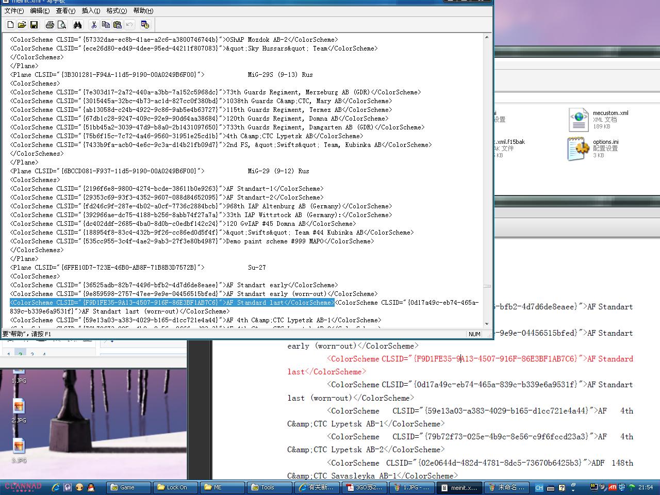Click the Save floppy disk icon

coord(34,24)
